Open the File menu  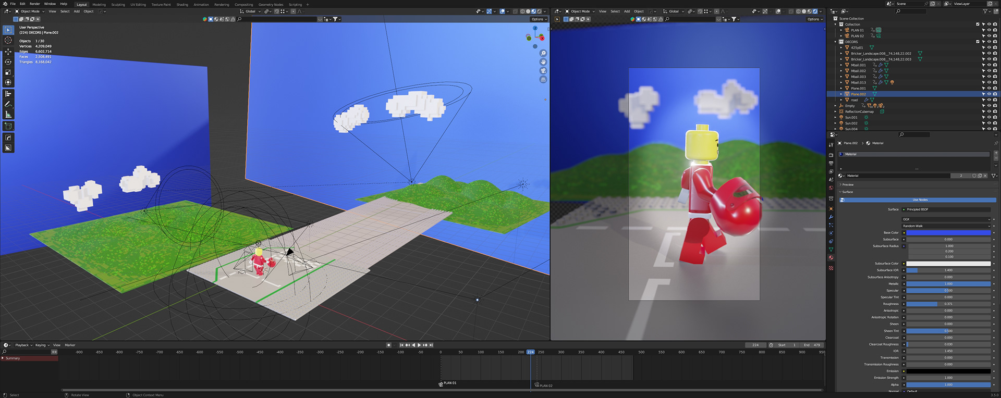point(13,4)
